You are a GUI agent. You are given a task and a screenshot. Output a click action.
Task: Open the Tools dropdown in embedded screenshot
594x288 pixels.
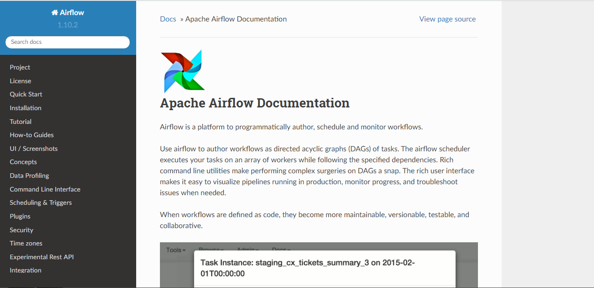(x=176, y=250)
